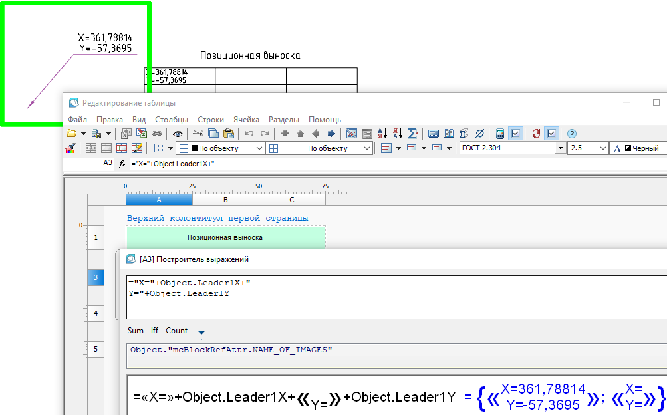Click the Iff function link
This screenshot has height=415, width=667.
pyautogui.click(x=154, y=331)
